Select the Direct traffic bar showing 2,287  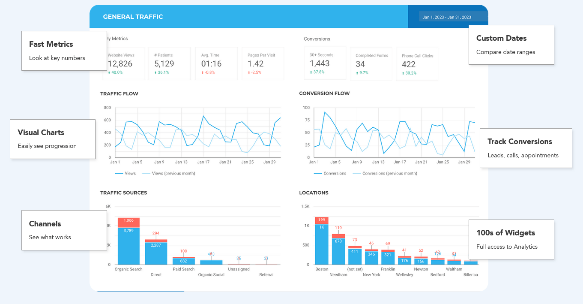pyautogui.click(x=156, y=253)
